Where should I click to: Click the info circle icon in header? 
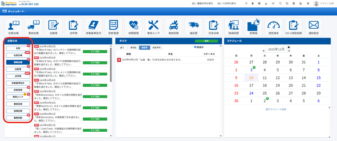pos(259,3)
